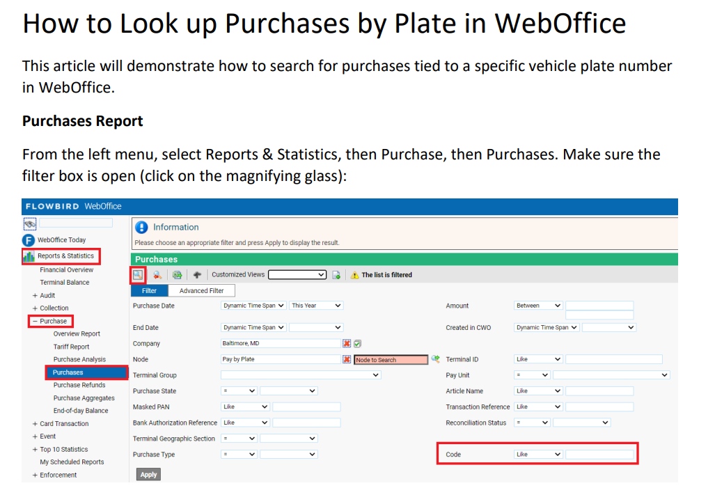Open End-of-day Balance in the tree
The height and width of the screenshot is (488, 715).
[x=81, y=411]
